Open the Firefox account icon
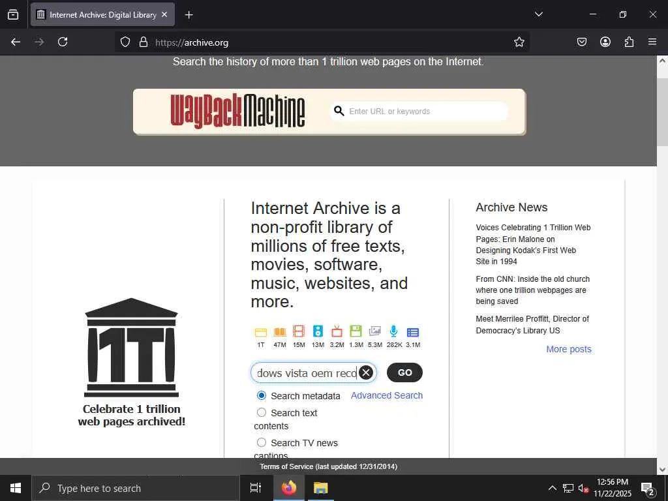 coord(605,42)
